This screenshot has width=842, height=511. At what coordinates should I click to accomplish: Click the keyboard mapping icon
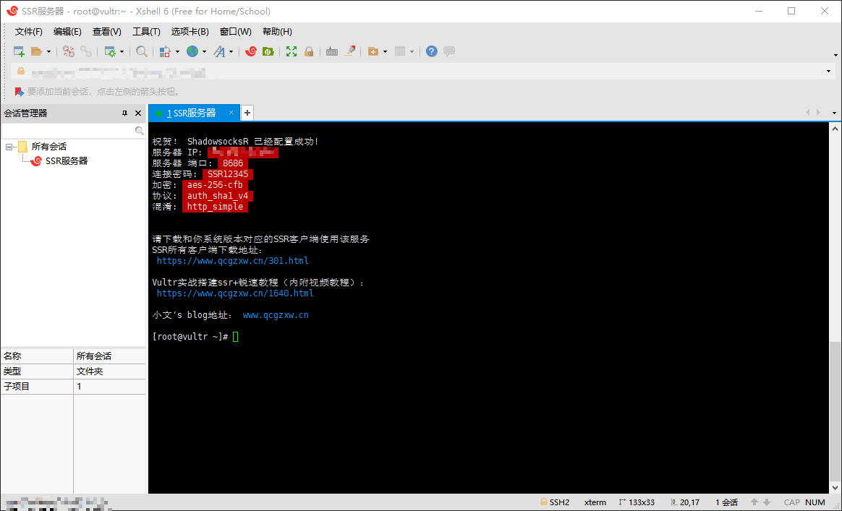(332, 51)
